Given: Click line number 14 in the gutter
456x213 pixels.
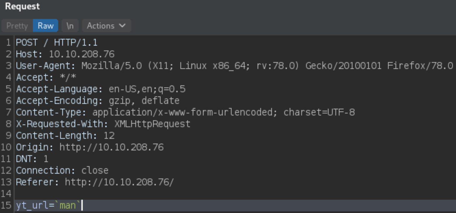Looking at the screenshot, I should pos(6,194).
